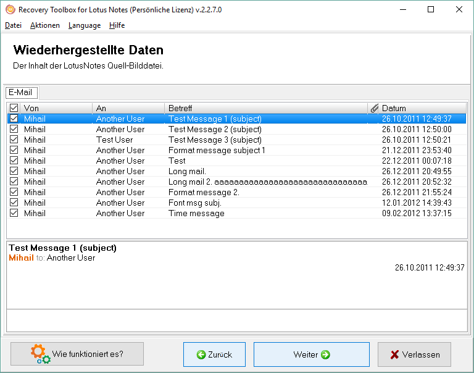Select 'Font msg subj.' subject cell
The width and height of the screenshot is (474, 373).
pyautogui.click(x=195, y=203)
